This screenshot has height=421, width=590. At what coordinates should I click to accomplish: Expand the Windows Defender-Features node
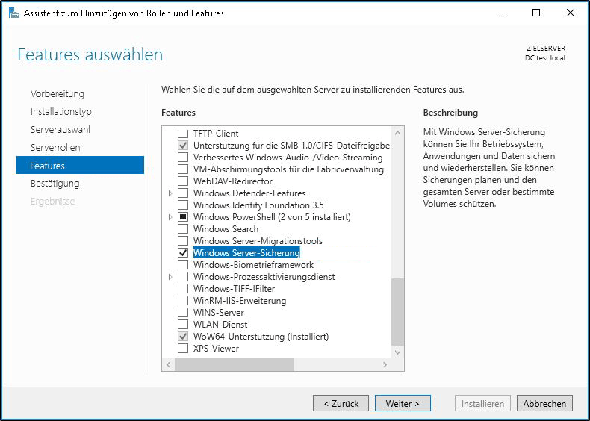170,193
